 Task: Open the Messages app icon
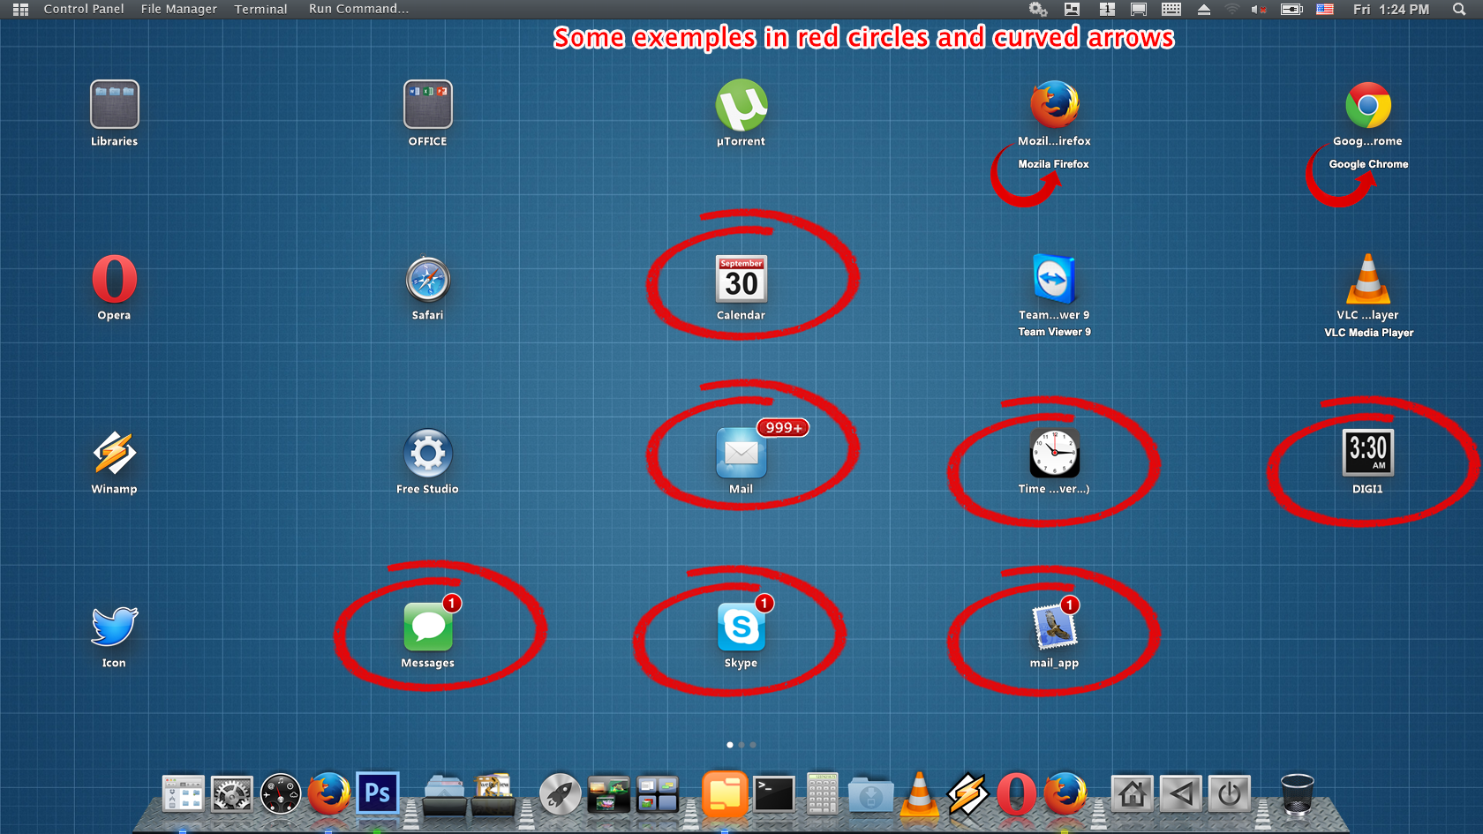pyautogui.click(x=428, y=627)
